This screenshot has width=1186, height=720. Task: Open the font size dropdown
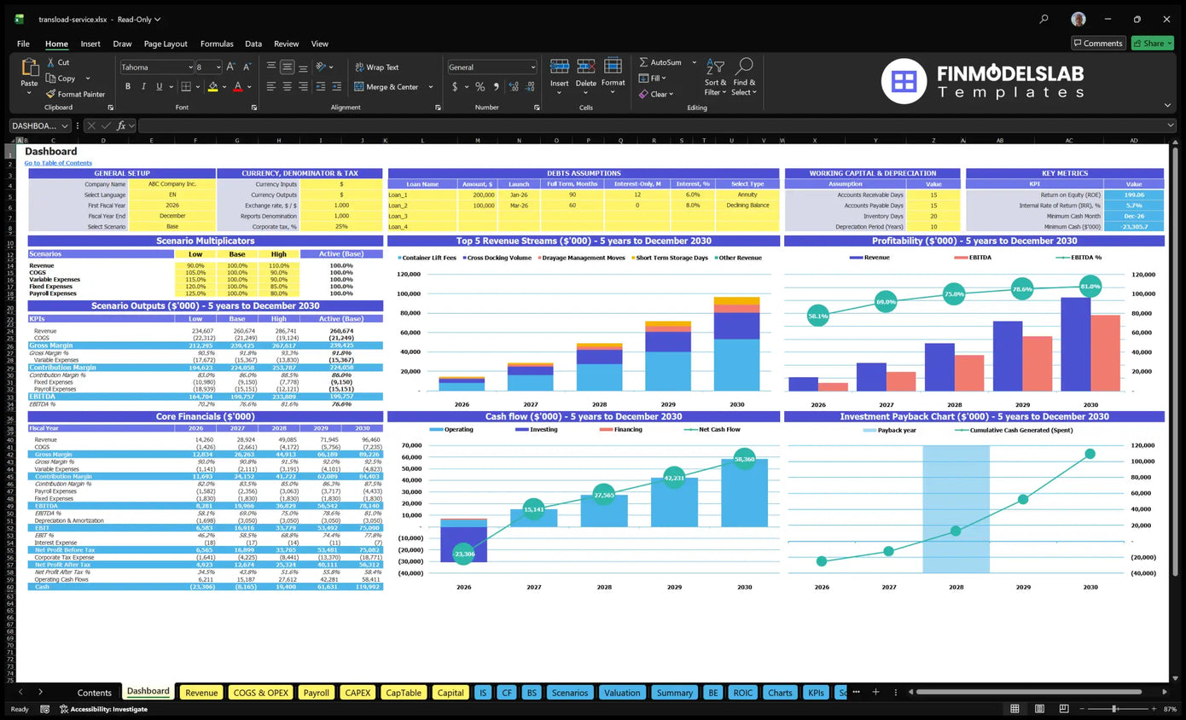click(x=218, y=67)
